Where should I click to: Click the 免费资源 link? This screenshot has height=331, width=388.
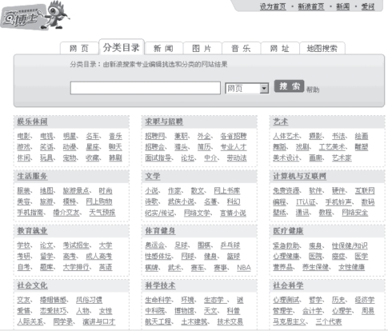coord(286,190)
